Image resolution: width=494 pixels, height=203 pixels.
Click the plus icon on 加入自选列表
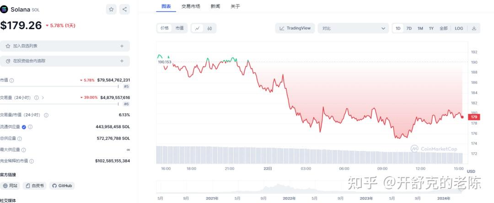point(122,46)
